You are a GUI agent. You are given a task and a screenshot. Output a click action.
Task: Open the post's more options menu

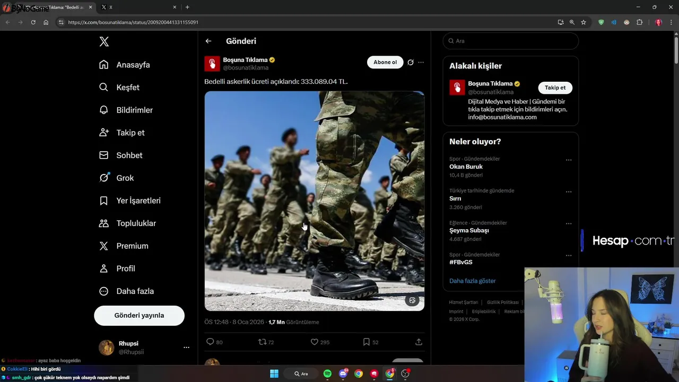(x=421, y=62)
